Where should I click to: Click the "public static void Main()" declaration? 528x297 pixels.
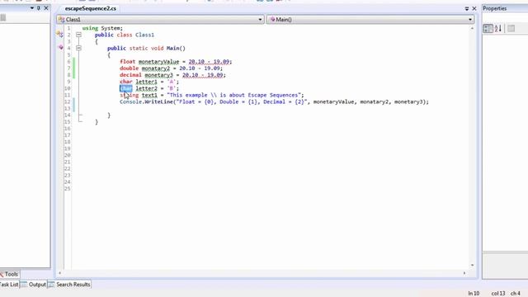pos(146,49)
